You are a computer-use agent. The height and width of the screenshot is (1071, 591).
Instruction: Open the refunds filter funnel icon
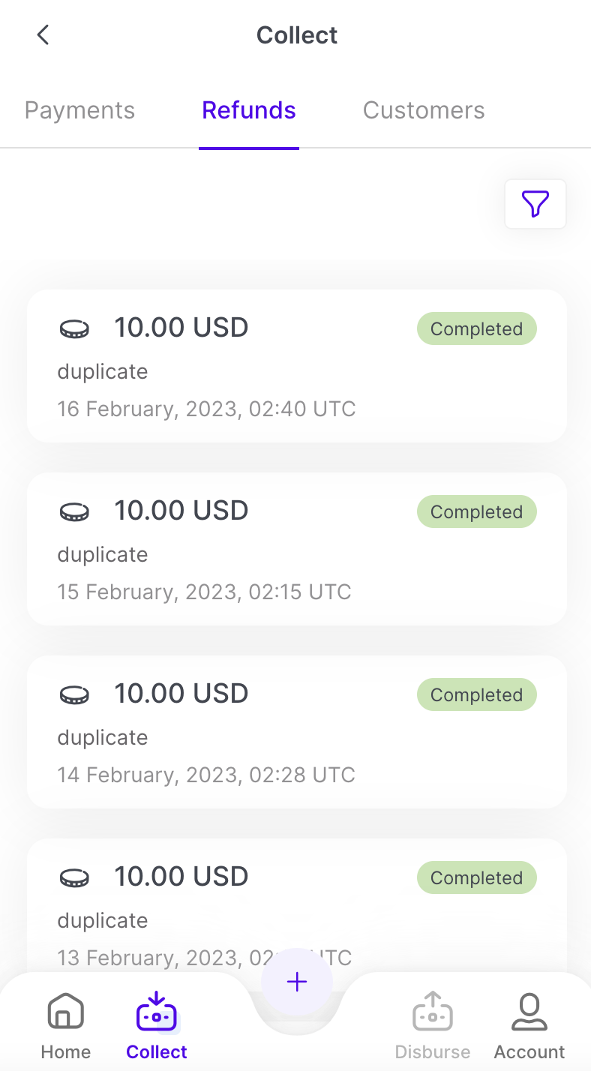tap(535, 203)
